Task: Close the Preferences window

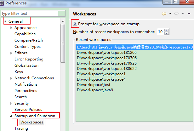Action: coord(187,2)
